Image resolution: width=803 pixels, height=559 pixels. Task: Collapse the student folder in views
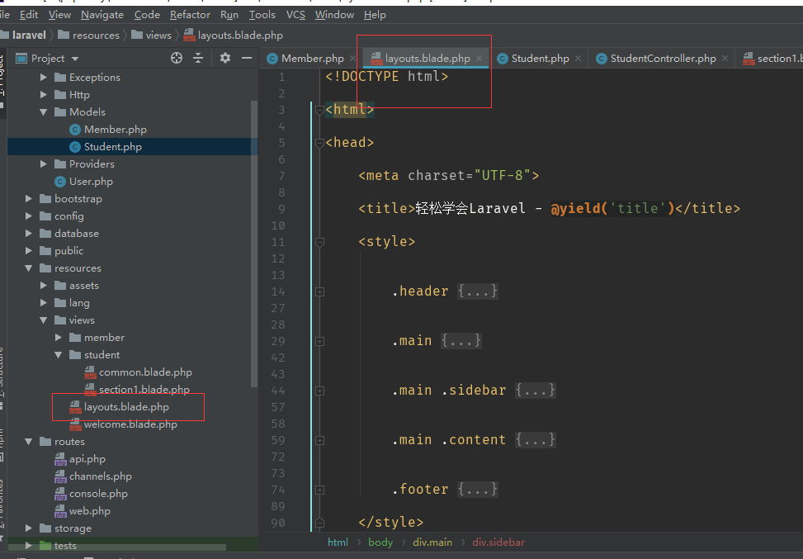point(59,355)
